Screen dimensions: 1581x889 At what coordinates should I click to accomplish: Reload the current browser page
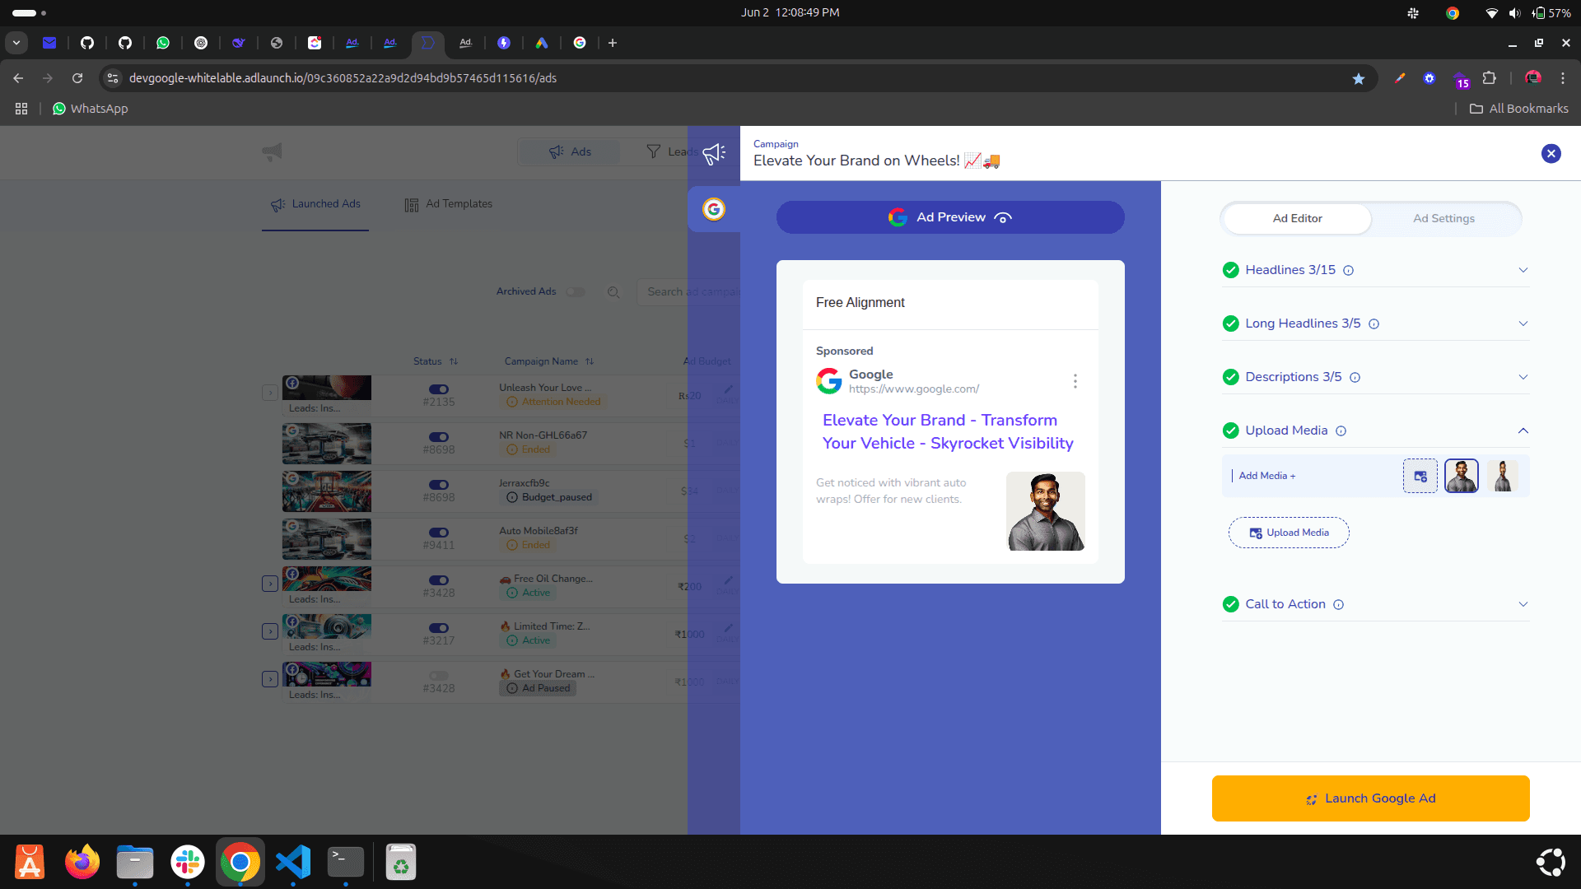(77, 78)
